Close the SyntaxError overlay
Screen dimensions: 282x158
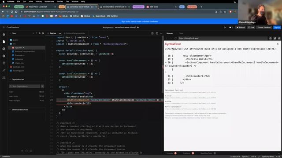click(x=278, y=44)
